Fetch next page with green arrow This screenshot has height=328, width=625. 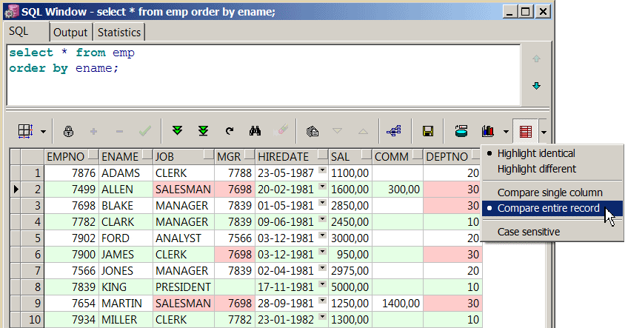(177, 131)
